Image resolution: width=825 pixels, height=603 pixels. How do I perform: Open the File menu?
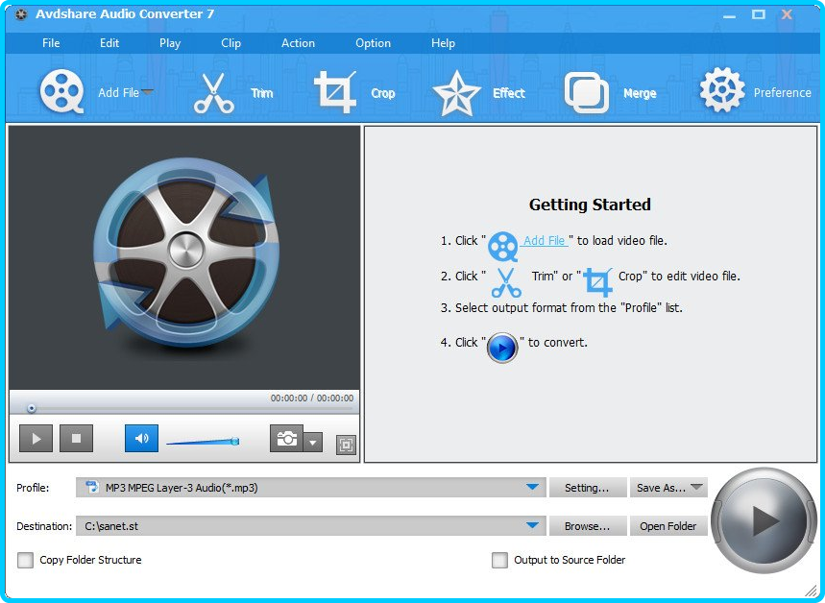tap(51, 43)
